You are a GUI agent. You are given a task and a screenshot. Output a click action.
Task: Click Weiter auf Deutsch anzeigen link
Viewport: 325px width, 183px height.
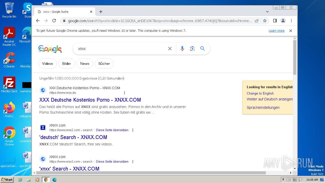[270, 99]
